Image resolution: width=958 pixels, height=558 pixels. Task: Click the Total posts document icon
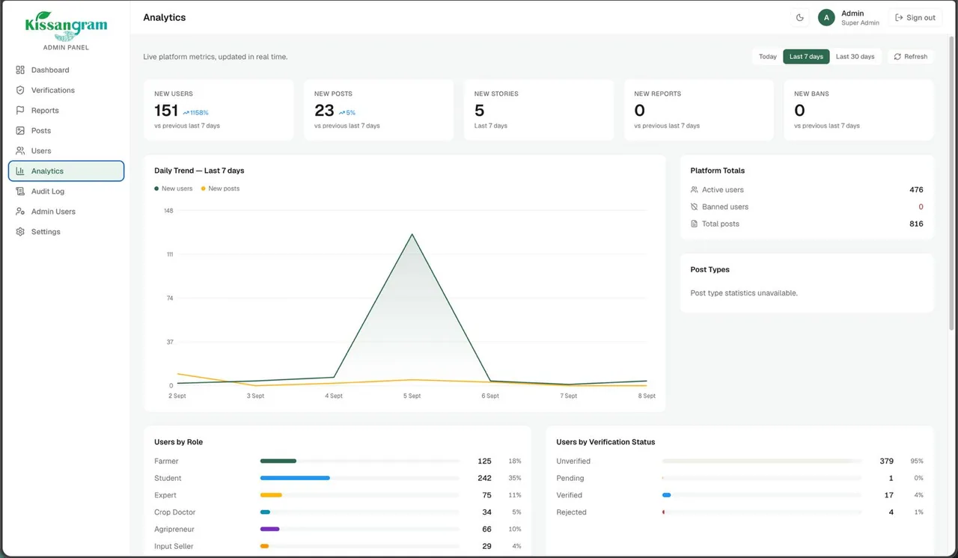(x=695, y=224)
